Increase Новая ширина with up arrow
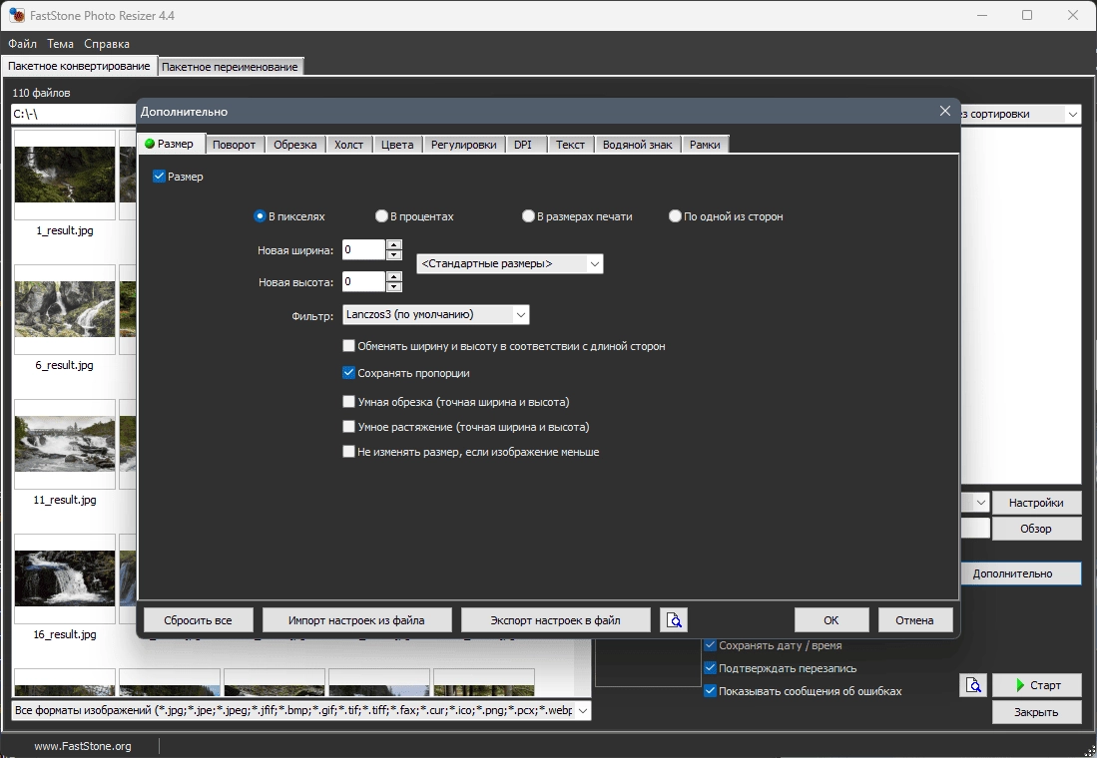The height and width of the screenshot is (758, 1097). [x=394, y=244]
